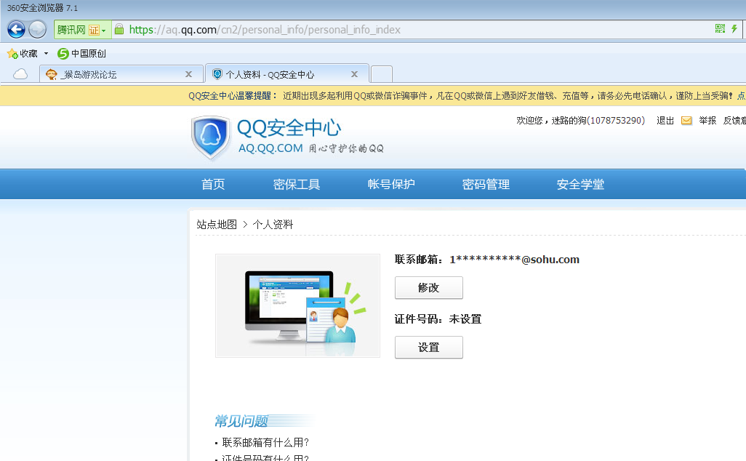Click the QQ penguin shield logo
The width and height of the screenshot is (746, 461).
(x=210, y=137)
